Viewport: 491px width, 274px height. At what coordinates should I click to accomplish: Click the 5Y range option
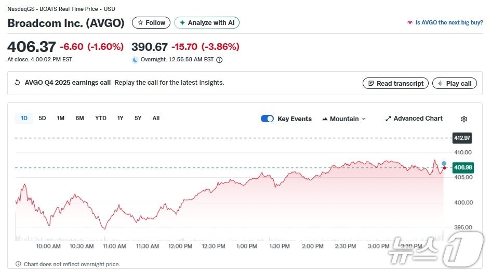pos(138,118)
